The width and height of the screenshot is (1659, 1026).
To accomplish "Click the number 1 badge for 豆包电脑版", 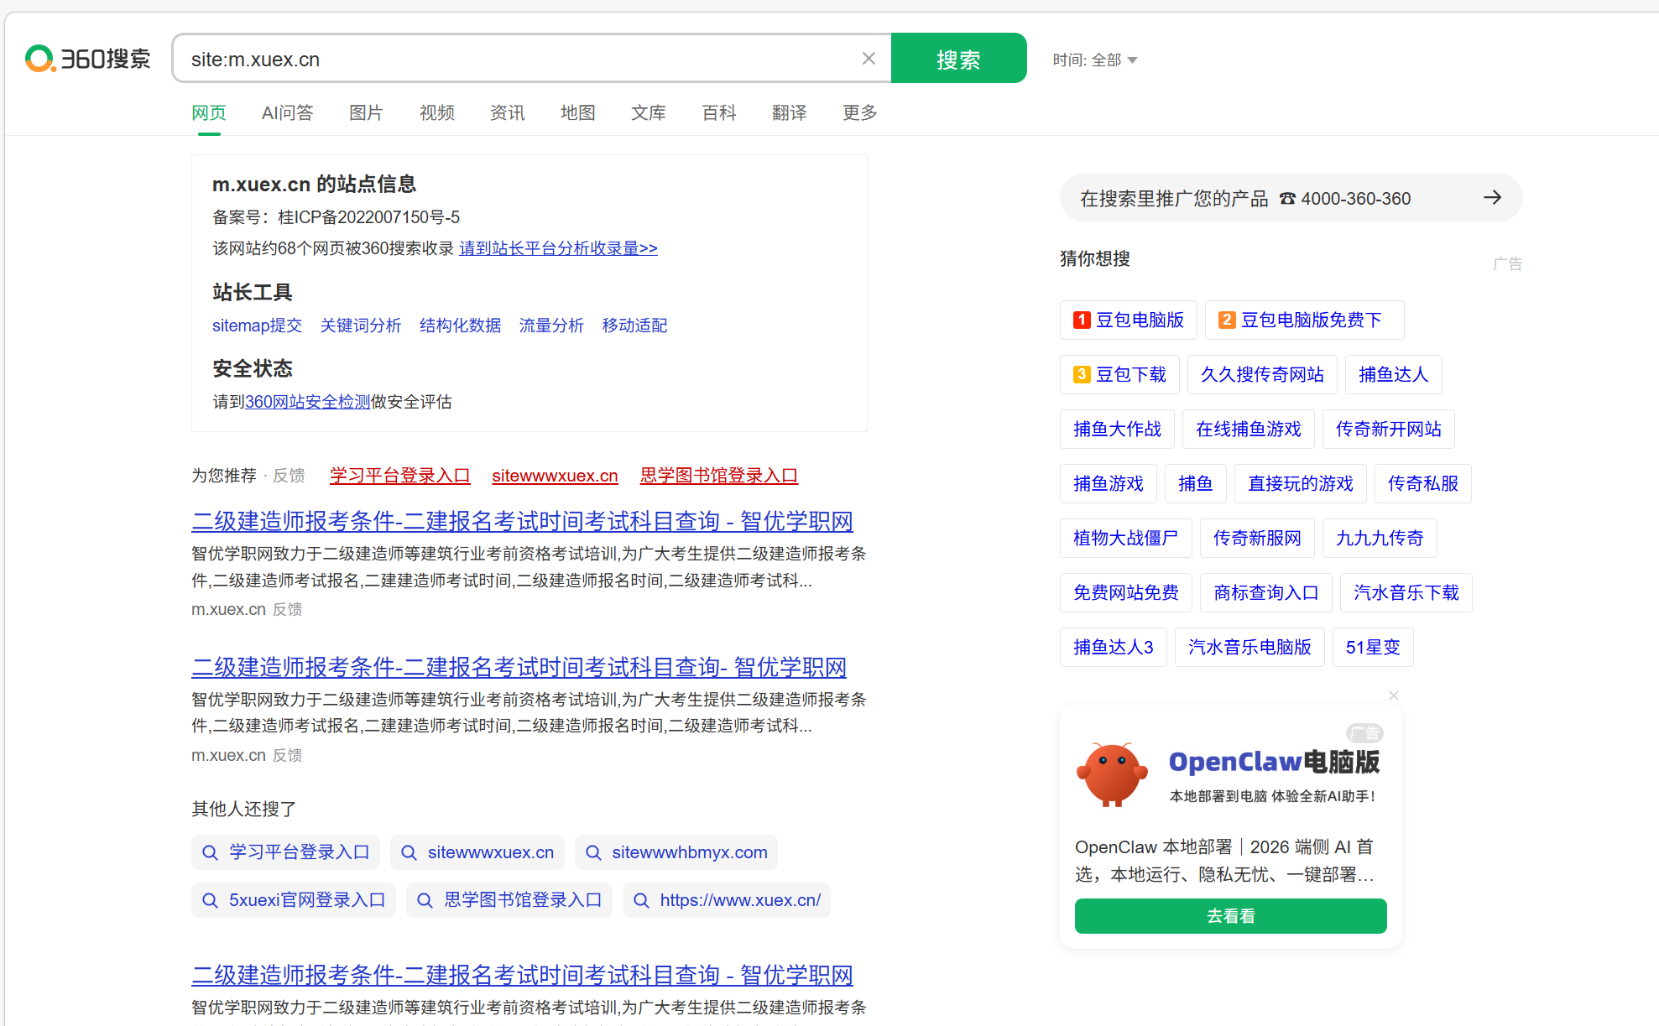I will coord(1083,320).
